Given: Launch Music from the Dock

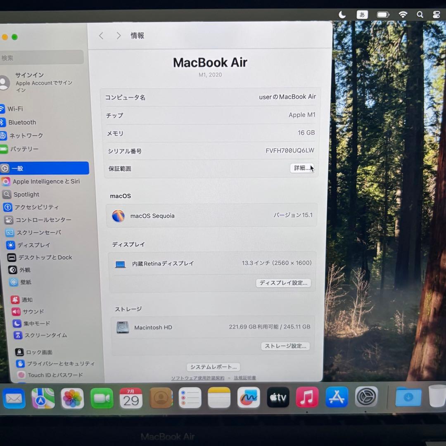Looking at the screenshot, I should 307,397.
